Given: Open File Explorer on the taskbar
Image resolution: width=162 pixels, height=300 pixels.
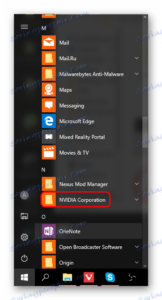Looking at the screenshot, I should (x=67, y=277).
